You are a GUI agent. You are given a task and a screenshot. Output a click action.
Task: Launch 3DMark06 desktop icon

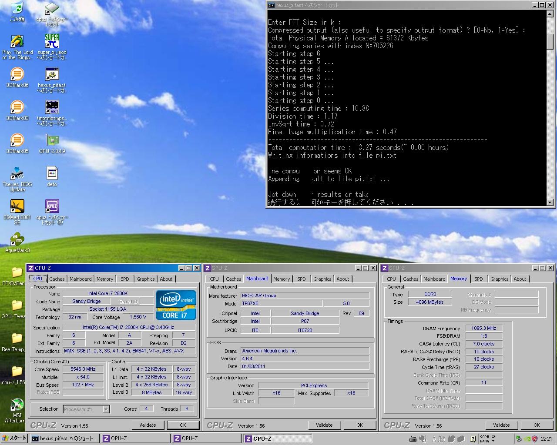tap(17, 77)
